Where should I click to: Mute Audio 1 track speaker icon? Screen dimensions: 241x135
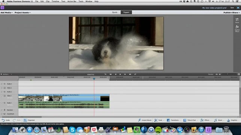coord(5,103)
